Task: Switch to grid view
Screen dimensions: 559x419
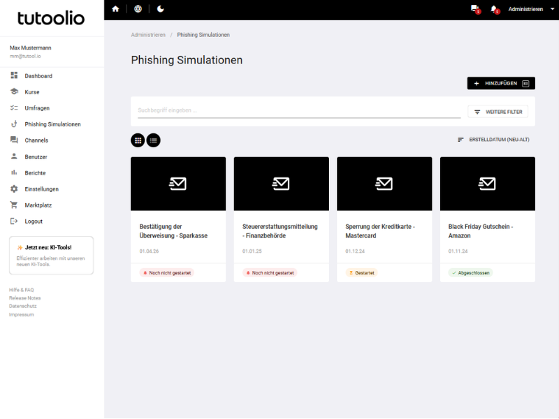Action: (138, 140)
